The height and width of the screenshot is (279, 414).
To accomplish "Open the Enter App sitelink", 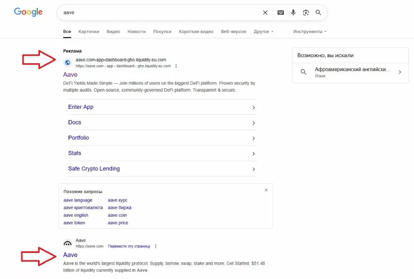I will pos(81,107).
